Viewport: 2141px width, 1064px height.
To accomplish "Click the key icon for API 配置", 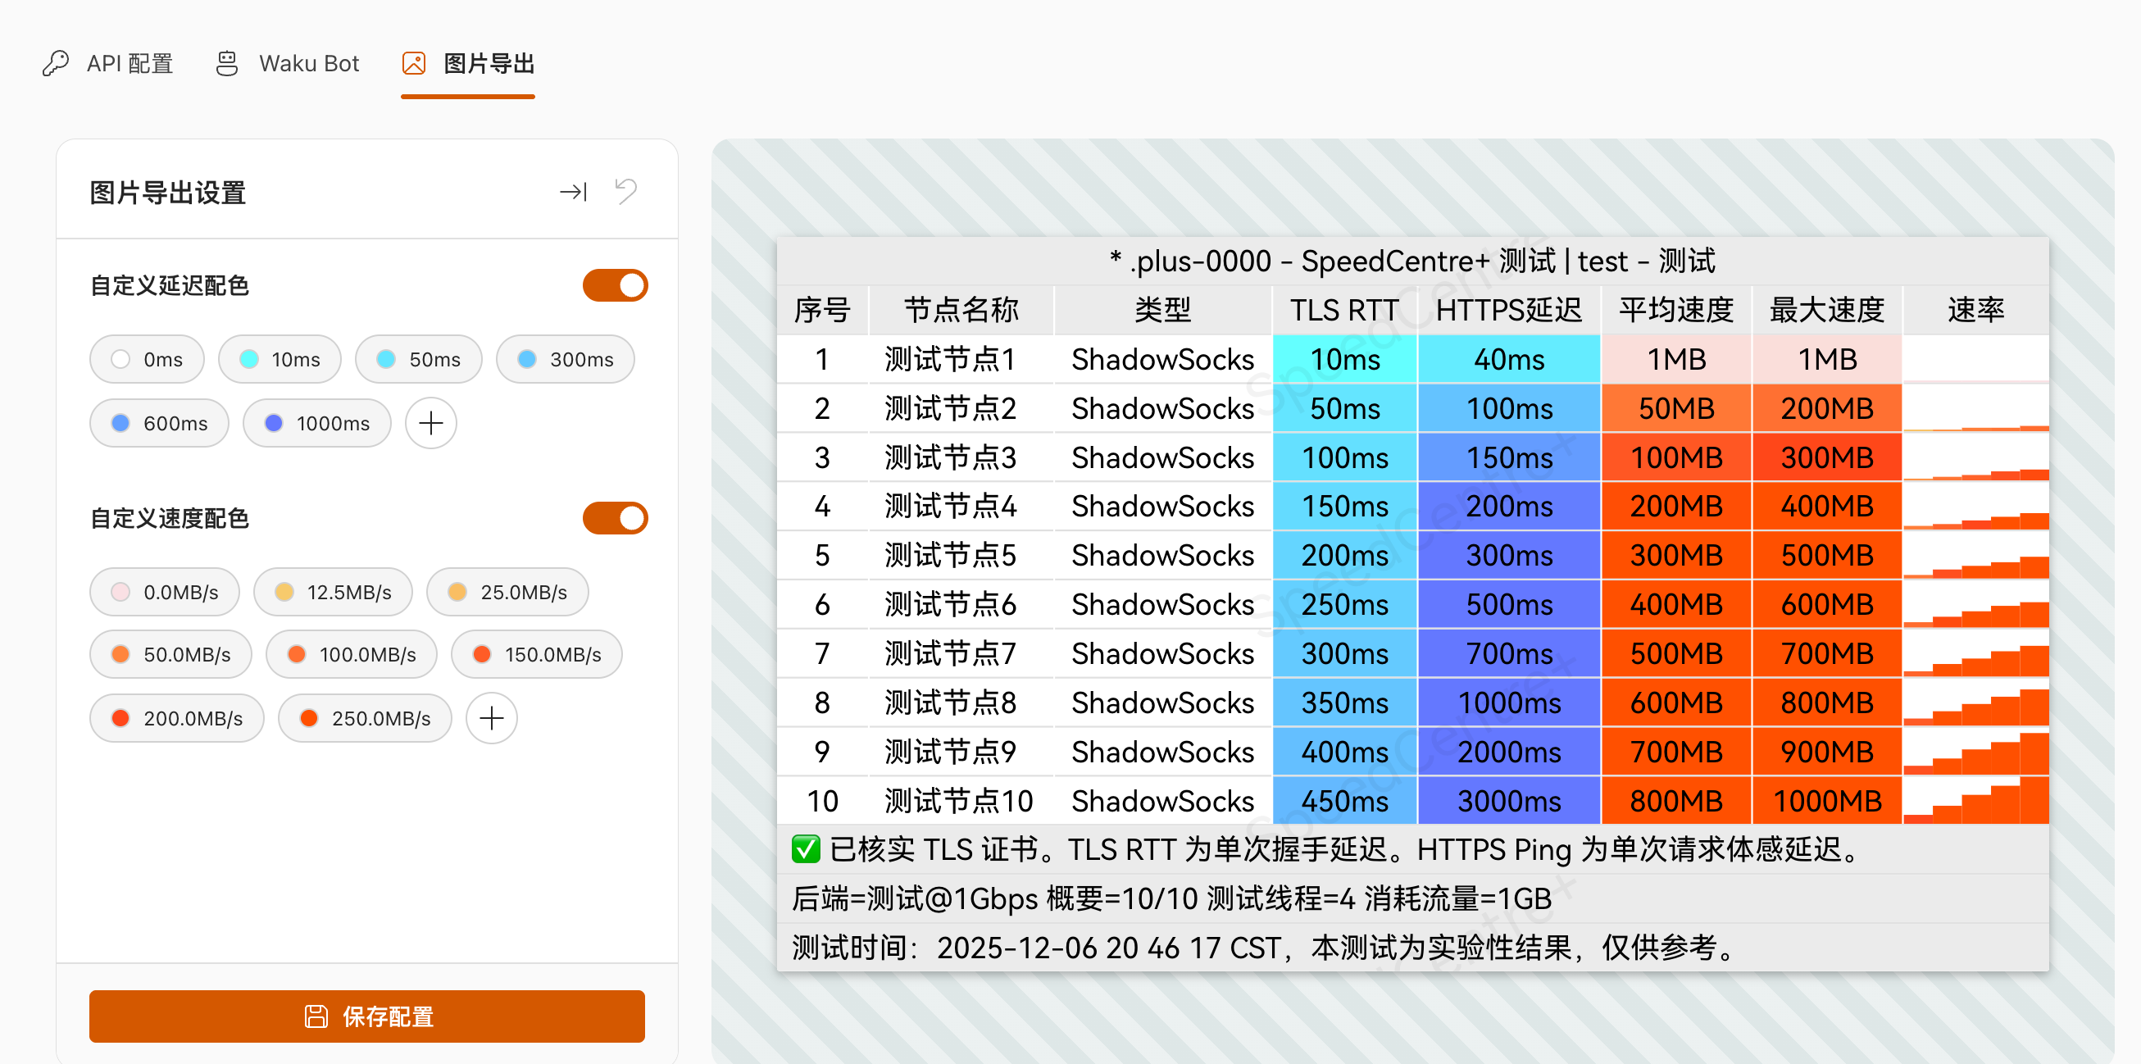I will (x=56, y=63).
